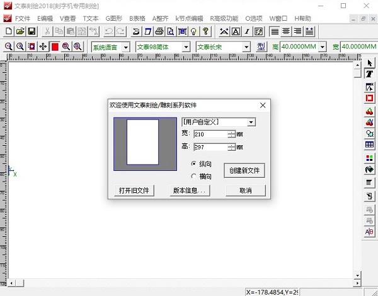This screenshot has width=378, height=296.
Task: Select the red rectangle shape tool
Action: click(x=369, y=98)
